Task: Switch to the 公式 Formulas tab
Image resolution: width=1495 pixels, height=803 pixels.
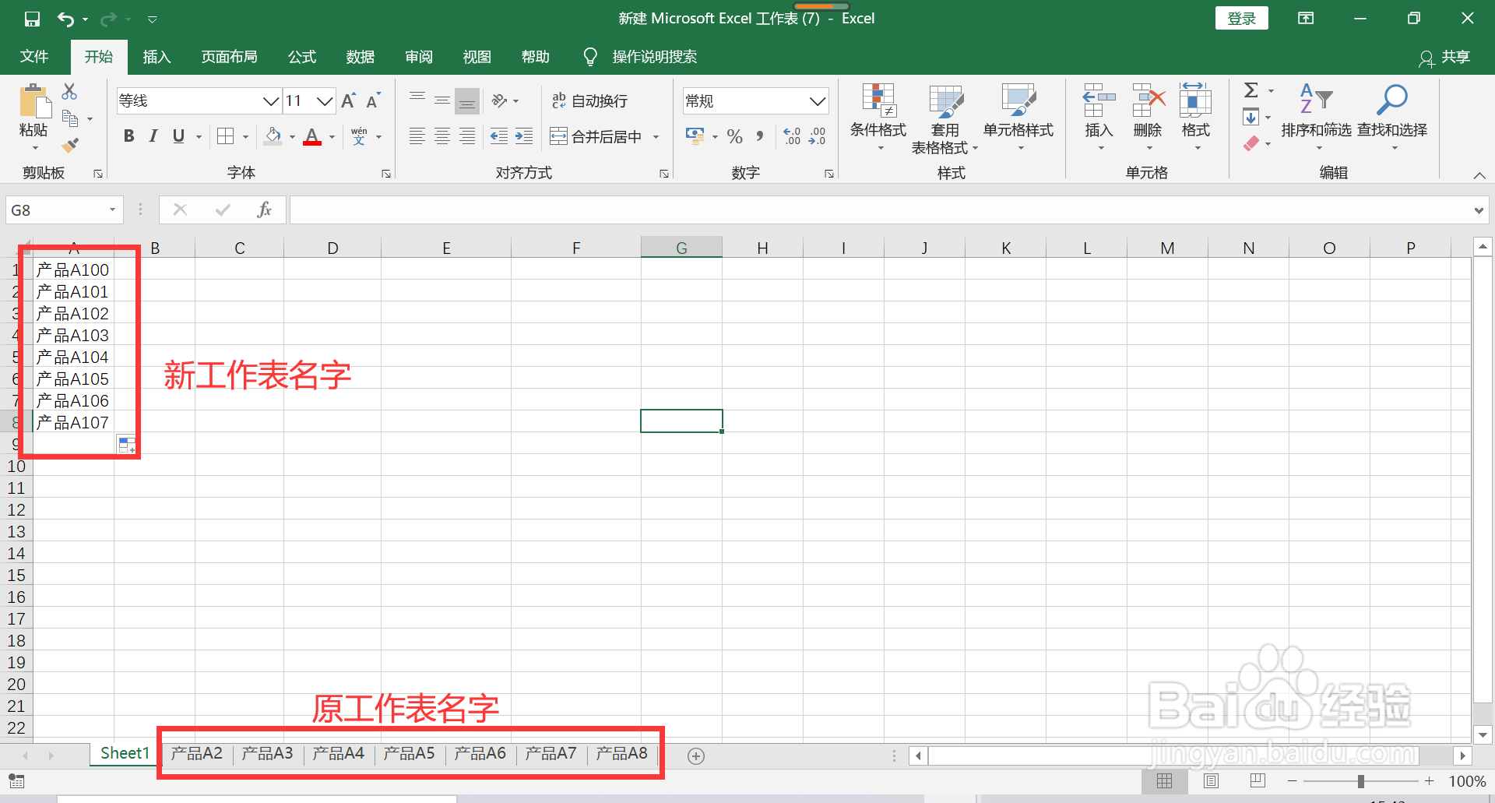Action: click(x=302, y=57)
